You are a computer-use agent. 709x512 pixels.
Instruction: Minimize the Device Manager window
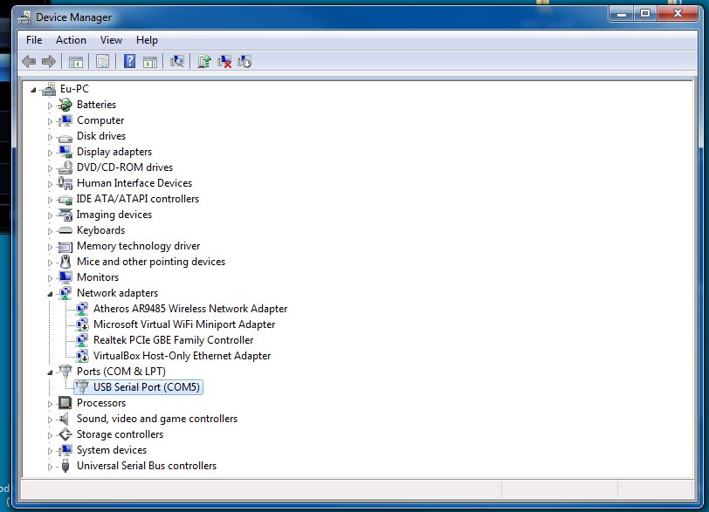coord(622,14)
